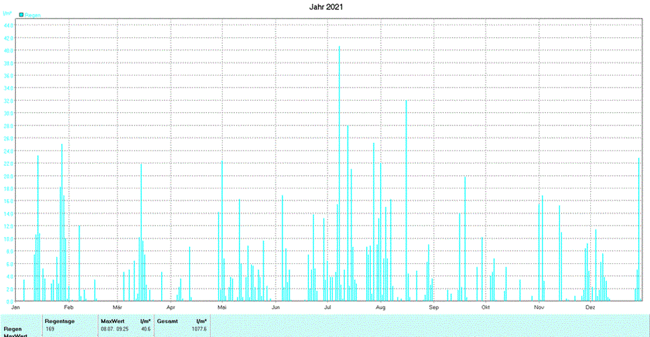Click the Mai month label

tap(222, 307)
